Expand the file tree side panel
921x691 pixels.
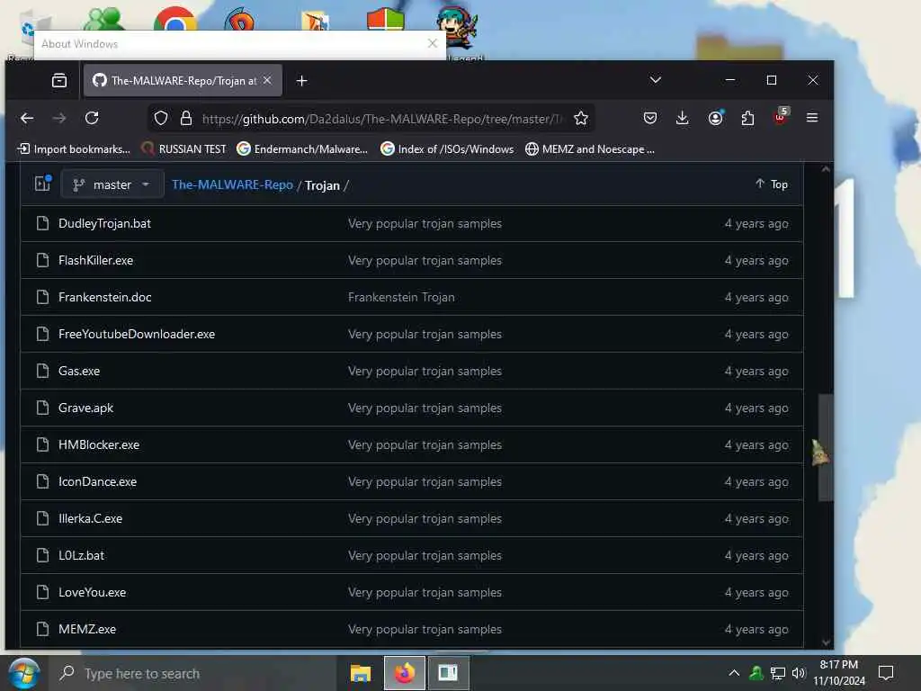pyautogui.click(x=43, y=184)
